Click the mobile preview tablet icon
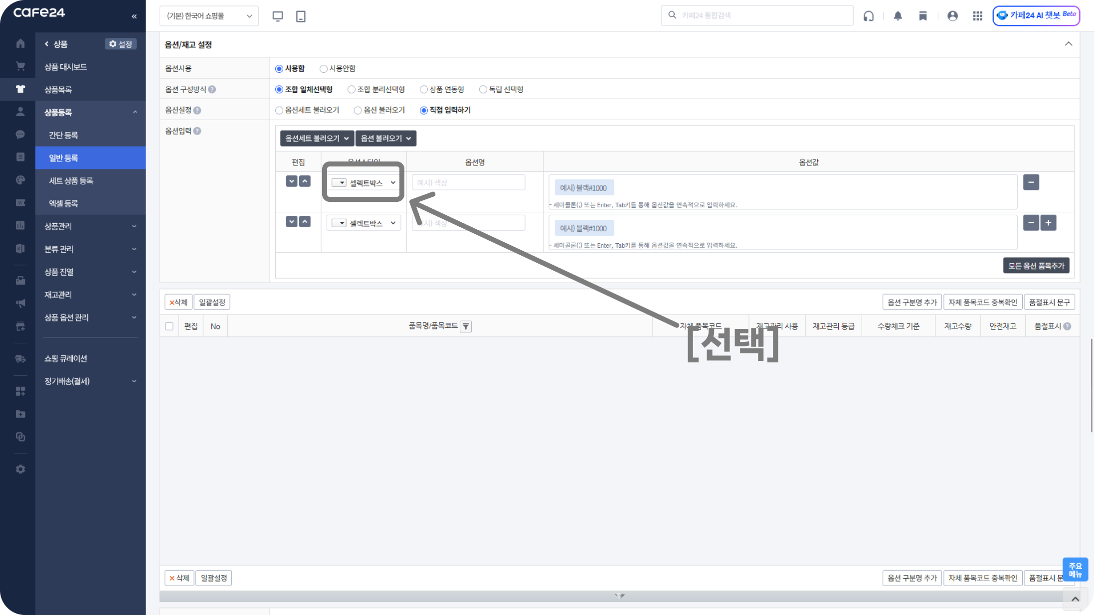Screen dimensions: 1094x615 [x=301, y=16]
